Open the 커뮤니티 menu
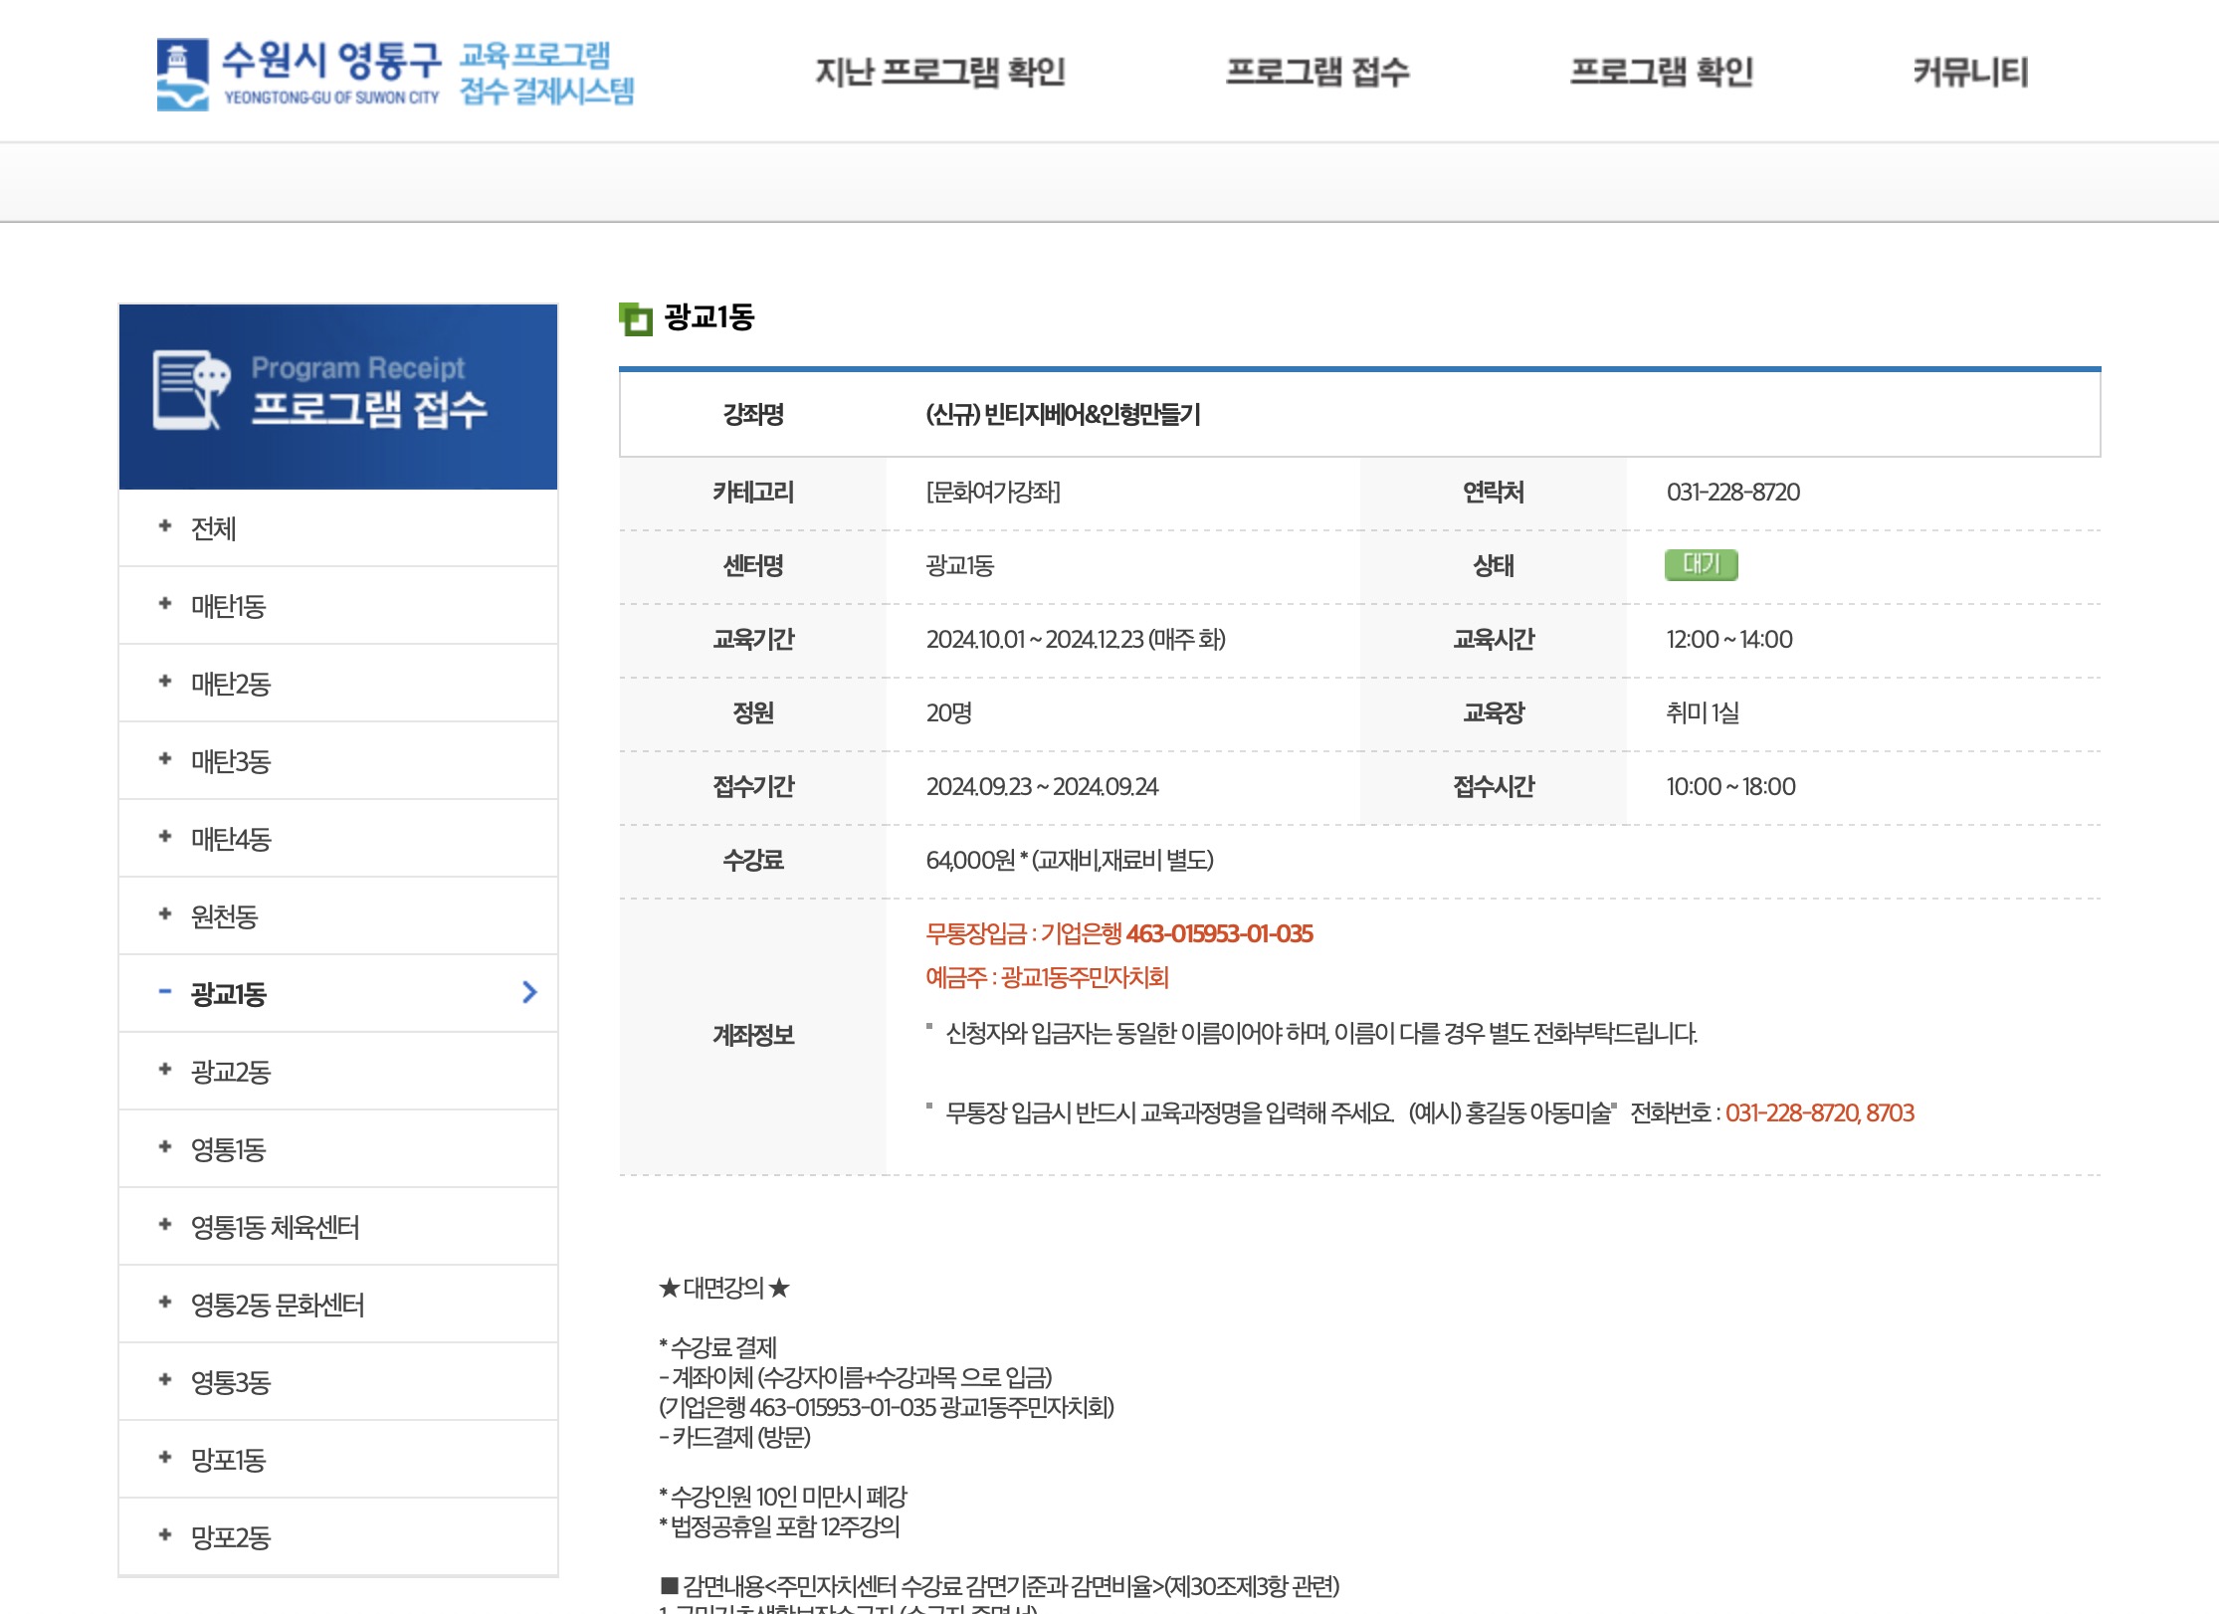 (x=1970, y=72)
